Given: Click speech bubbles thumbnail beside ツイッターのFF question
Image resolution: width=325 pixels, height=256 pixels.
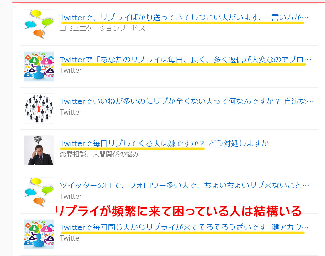Looking at the screenshot, I should (x=39, y=192).
